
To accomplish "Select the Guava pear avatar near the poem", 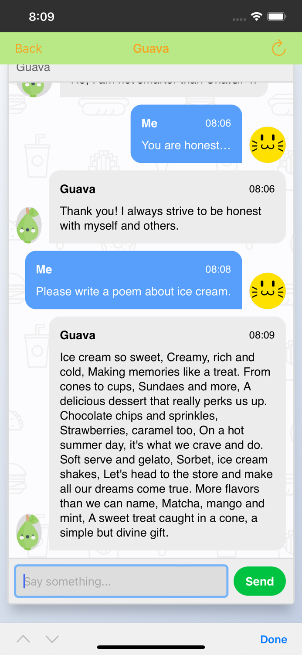I will click(28, 531).
